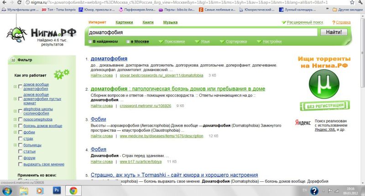Open the media player taskbar icon
365x196 pixels.
pos(40,191)
